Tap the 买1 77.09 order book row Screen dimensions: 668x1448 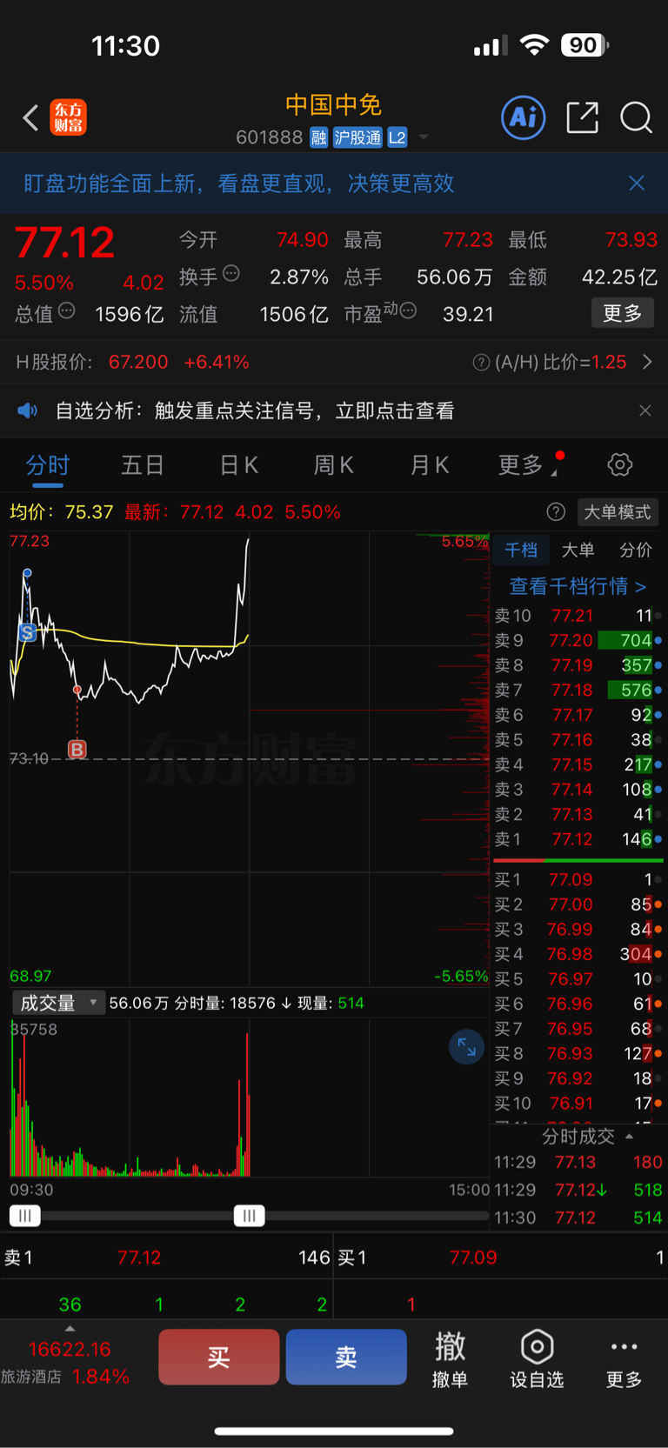[x=578, y=879]
